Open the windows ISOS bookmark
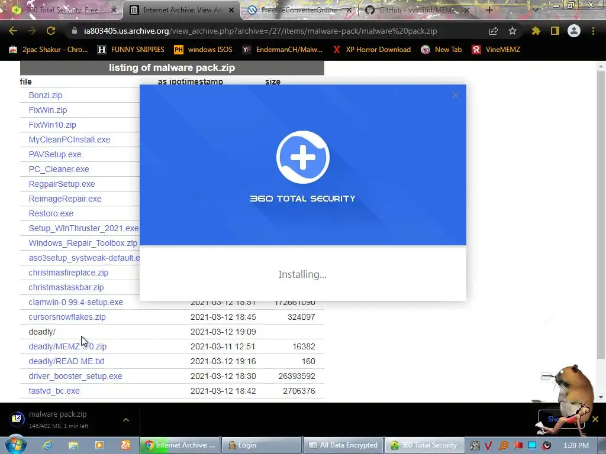 (204, 50)
